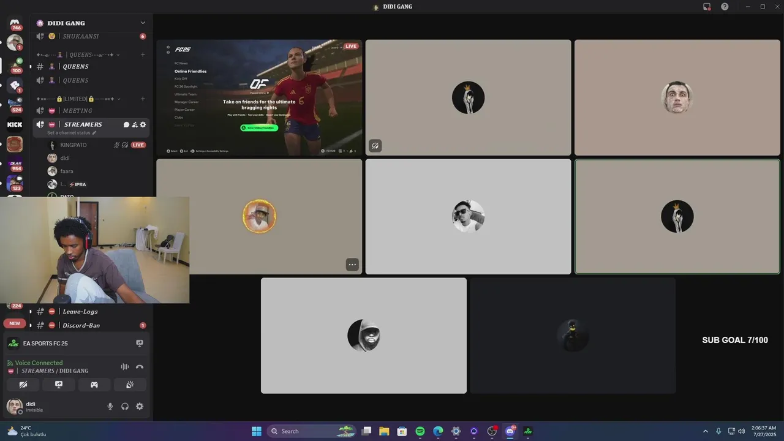Select the dark batman avatar tile
This screenshot has width=784, height=441.
(573, 336)
